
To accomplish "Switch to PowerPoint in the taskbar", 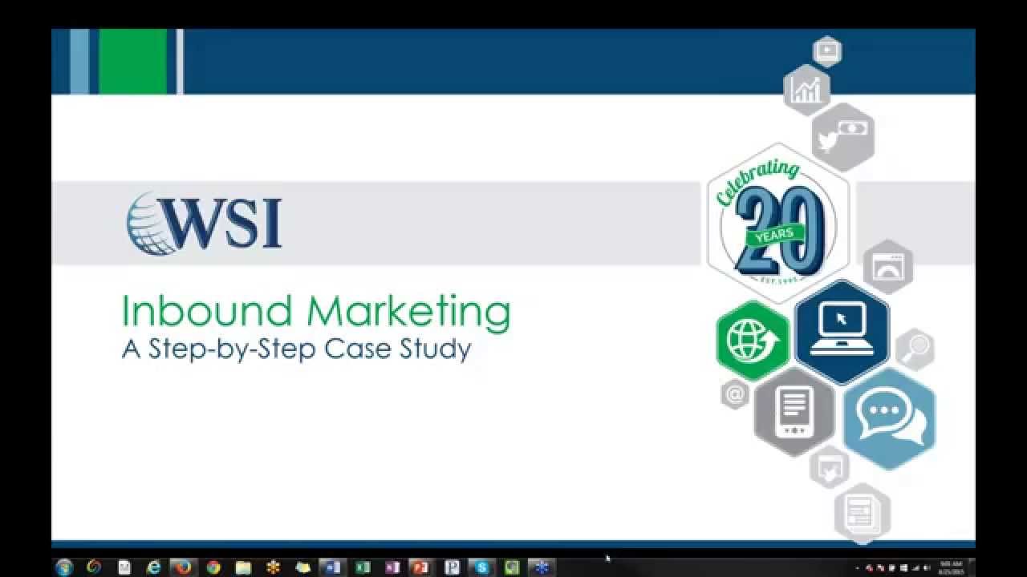I will 420,567.
